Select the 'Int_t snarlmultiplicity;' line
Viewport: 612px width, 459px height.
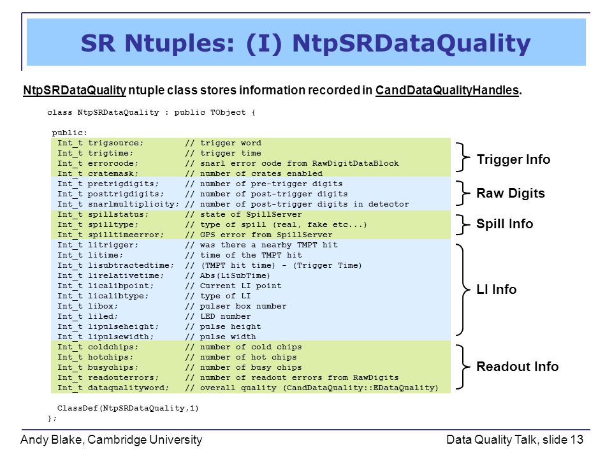coord(119,204)
